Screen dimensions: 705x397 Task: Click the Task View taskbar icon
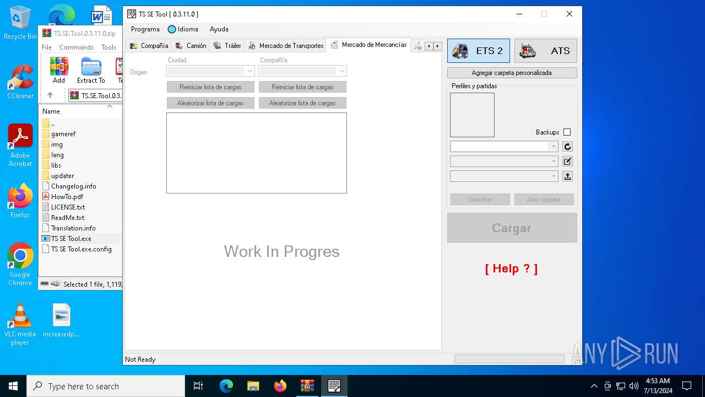click(x=198, y=386)
